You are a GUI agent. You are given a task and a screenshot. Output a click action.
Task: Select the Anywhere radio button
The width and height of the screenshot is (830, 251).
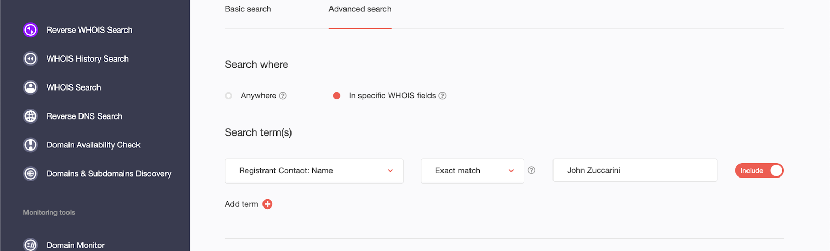(x=229, y=96)
